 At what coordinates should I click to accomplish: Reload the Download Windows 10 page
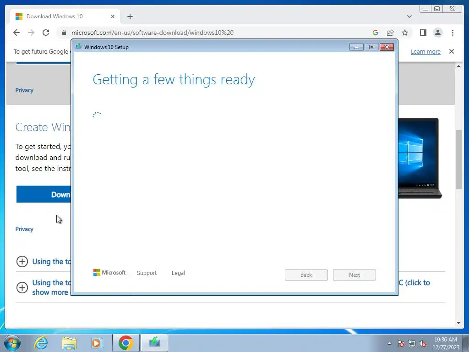(46, 33)
